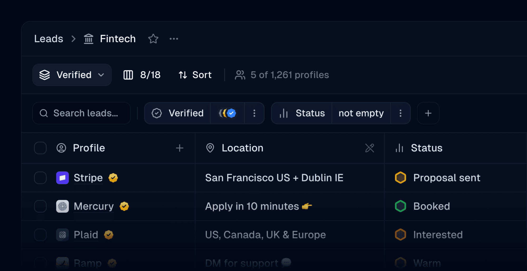Click the profile avatar icon in Profile header
The width and height of the screenshot is (527, 271).
tap(61, 148)
